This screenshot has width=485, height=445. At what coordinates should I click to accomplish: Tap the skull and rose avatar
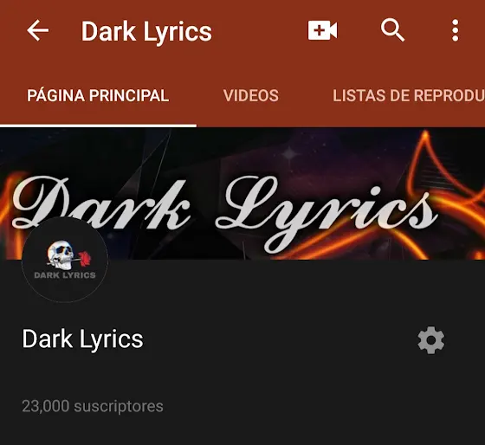pos(65,259)
